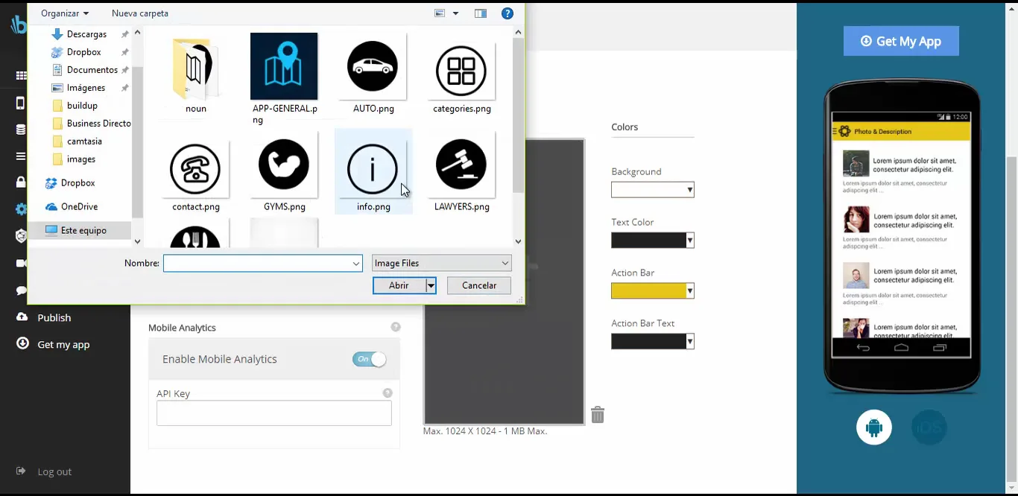Click the API Key input field

pyautogui.click(x=274, y=413)
